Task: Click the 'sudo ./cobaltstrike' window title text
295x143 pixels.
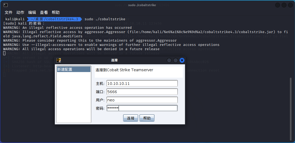Action: (142, 5)
